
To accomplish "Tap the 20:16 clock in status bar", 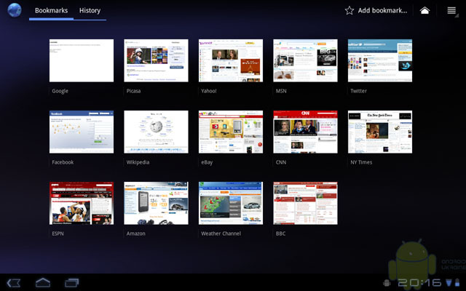I will (419, 283).
